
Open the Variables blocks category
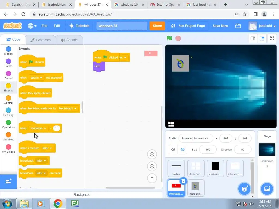pos(8,137)
